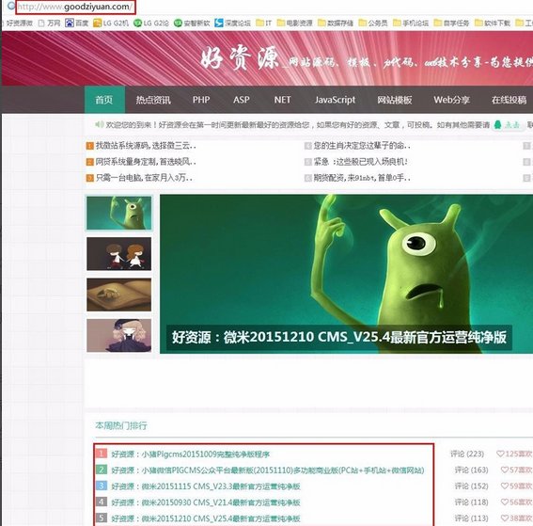Open the 网站模板 navigation item
533x526 pixels.
[394, 100]
